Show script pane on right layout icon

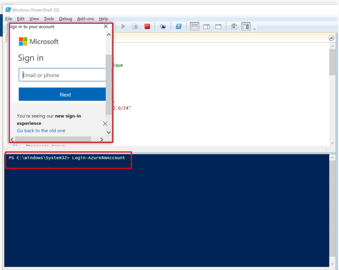pyautogui.click(x=207, y=27)
